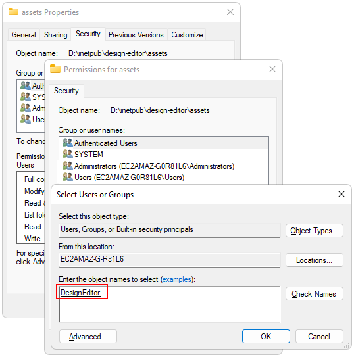Click into the object names text box
The width and height of the screenshot is (354, 357).
click(x=170, y=304)
